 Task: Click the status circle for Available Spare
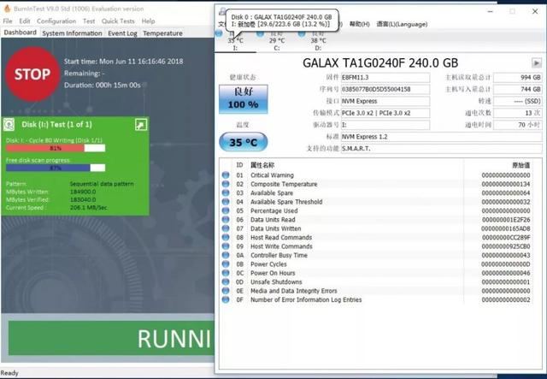pos(226,192)
